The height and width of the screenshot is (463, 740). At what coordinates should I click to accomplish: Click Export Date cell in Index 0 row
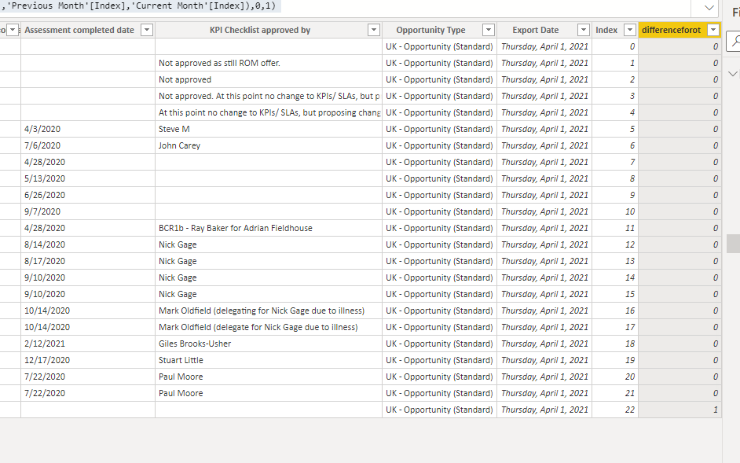(544, 47)
